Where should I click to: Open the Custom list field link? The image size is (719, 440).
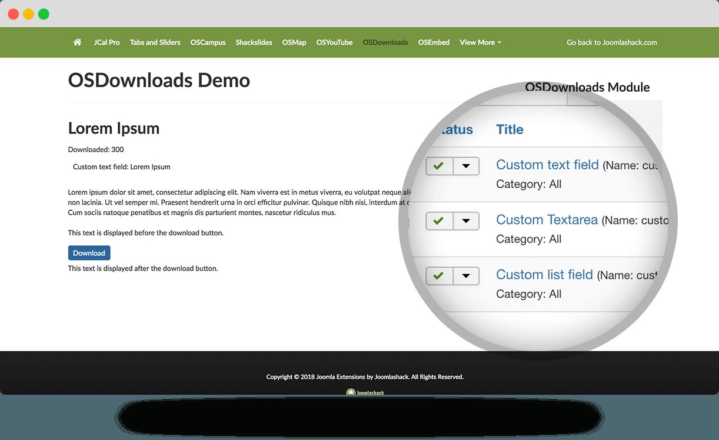(544, 275)
